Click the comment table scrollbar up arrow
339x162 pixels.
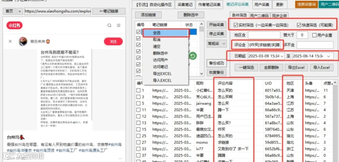coord(335,82)
